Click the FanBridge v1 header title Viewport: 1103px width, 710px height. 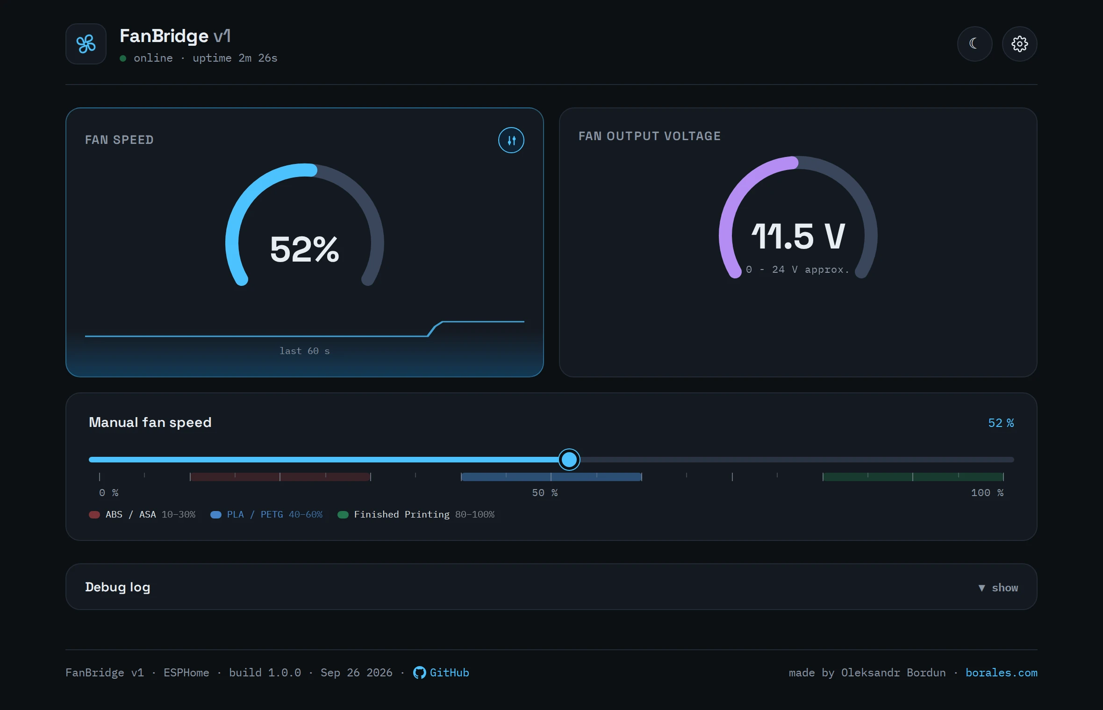pos(175,36)
